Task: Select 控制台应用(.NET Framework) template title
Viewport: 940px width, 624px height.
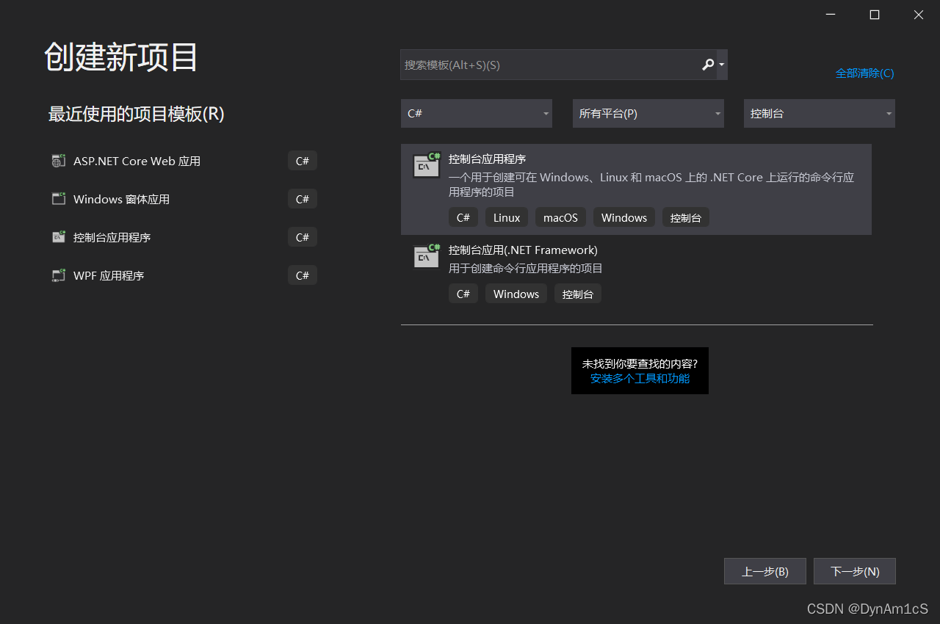Action: 523,250
